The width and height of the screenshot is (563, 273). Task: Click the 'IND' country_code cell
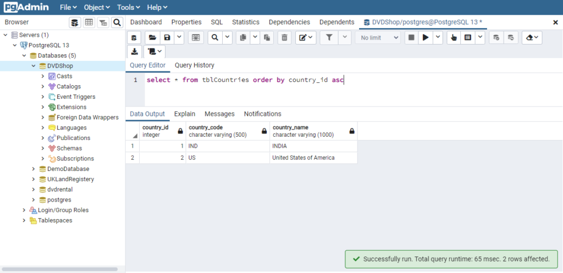coord(228,146)
